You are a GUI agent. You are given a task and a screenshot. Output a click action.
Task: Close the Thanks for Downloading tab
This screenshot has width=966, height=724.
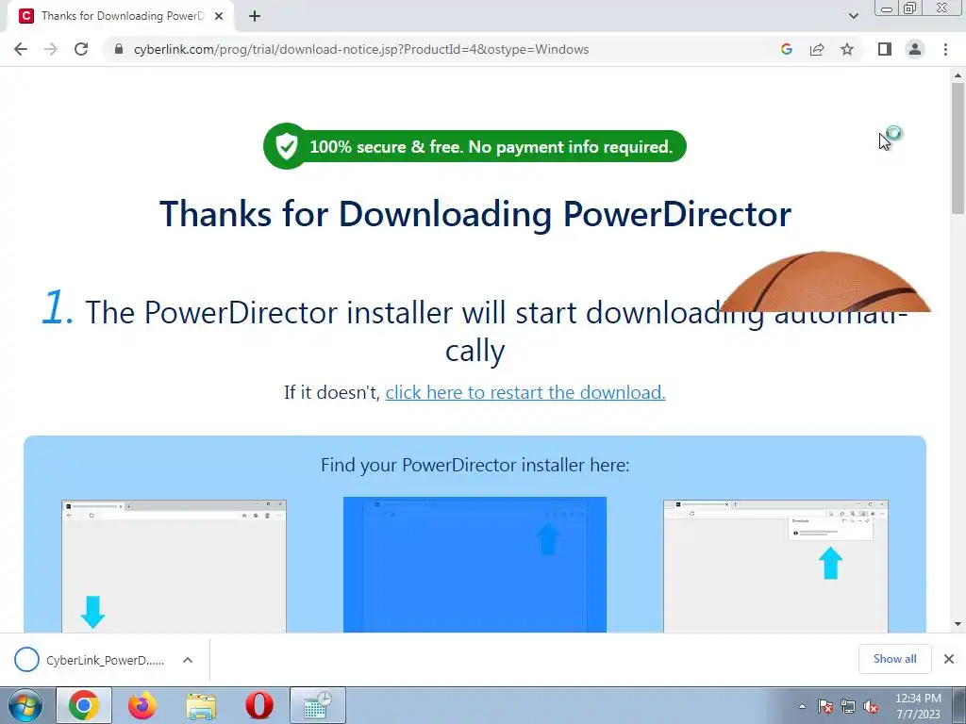[x=219, y=16]
